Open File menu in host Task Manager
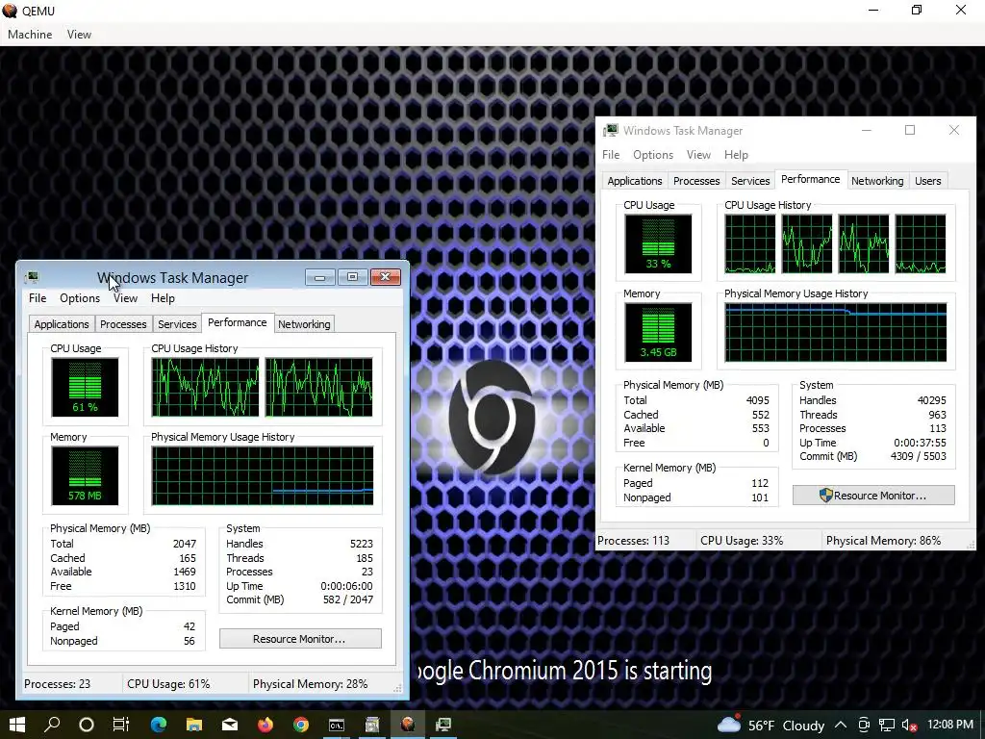Image resolution: width=985 pixels, height=739 pixels. pyautogui.click(x=611, y=155)
